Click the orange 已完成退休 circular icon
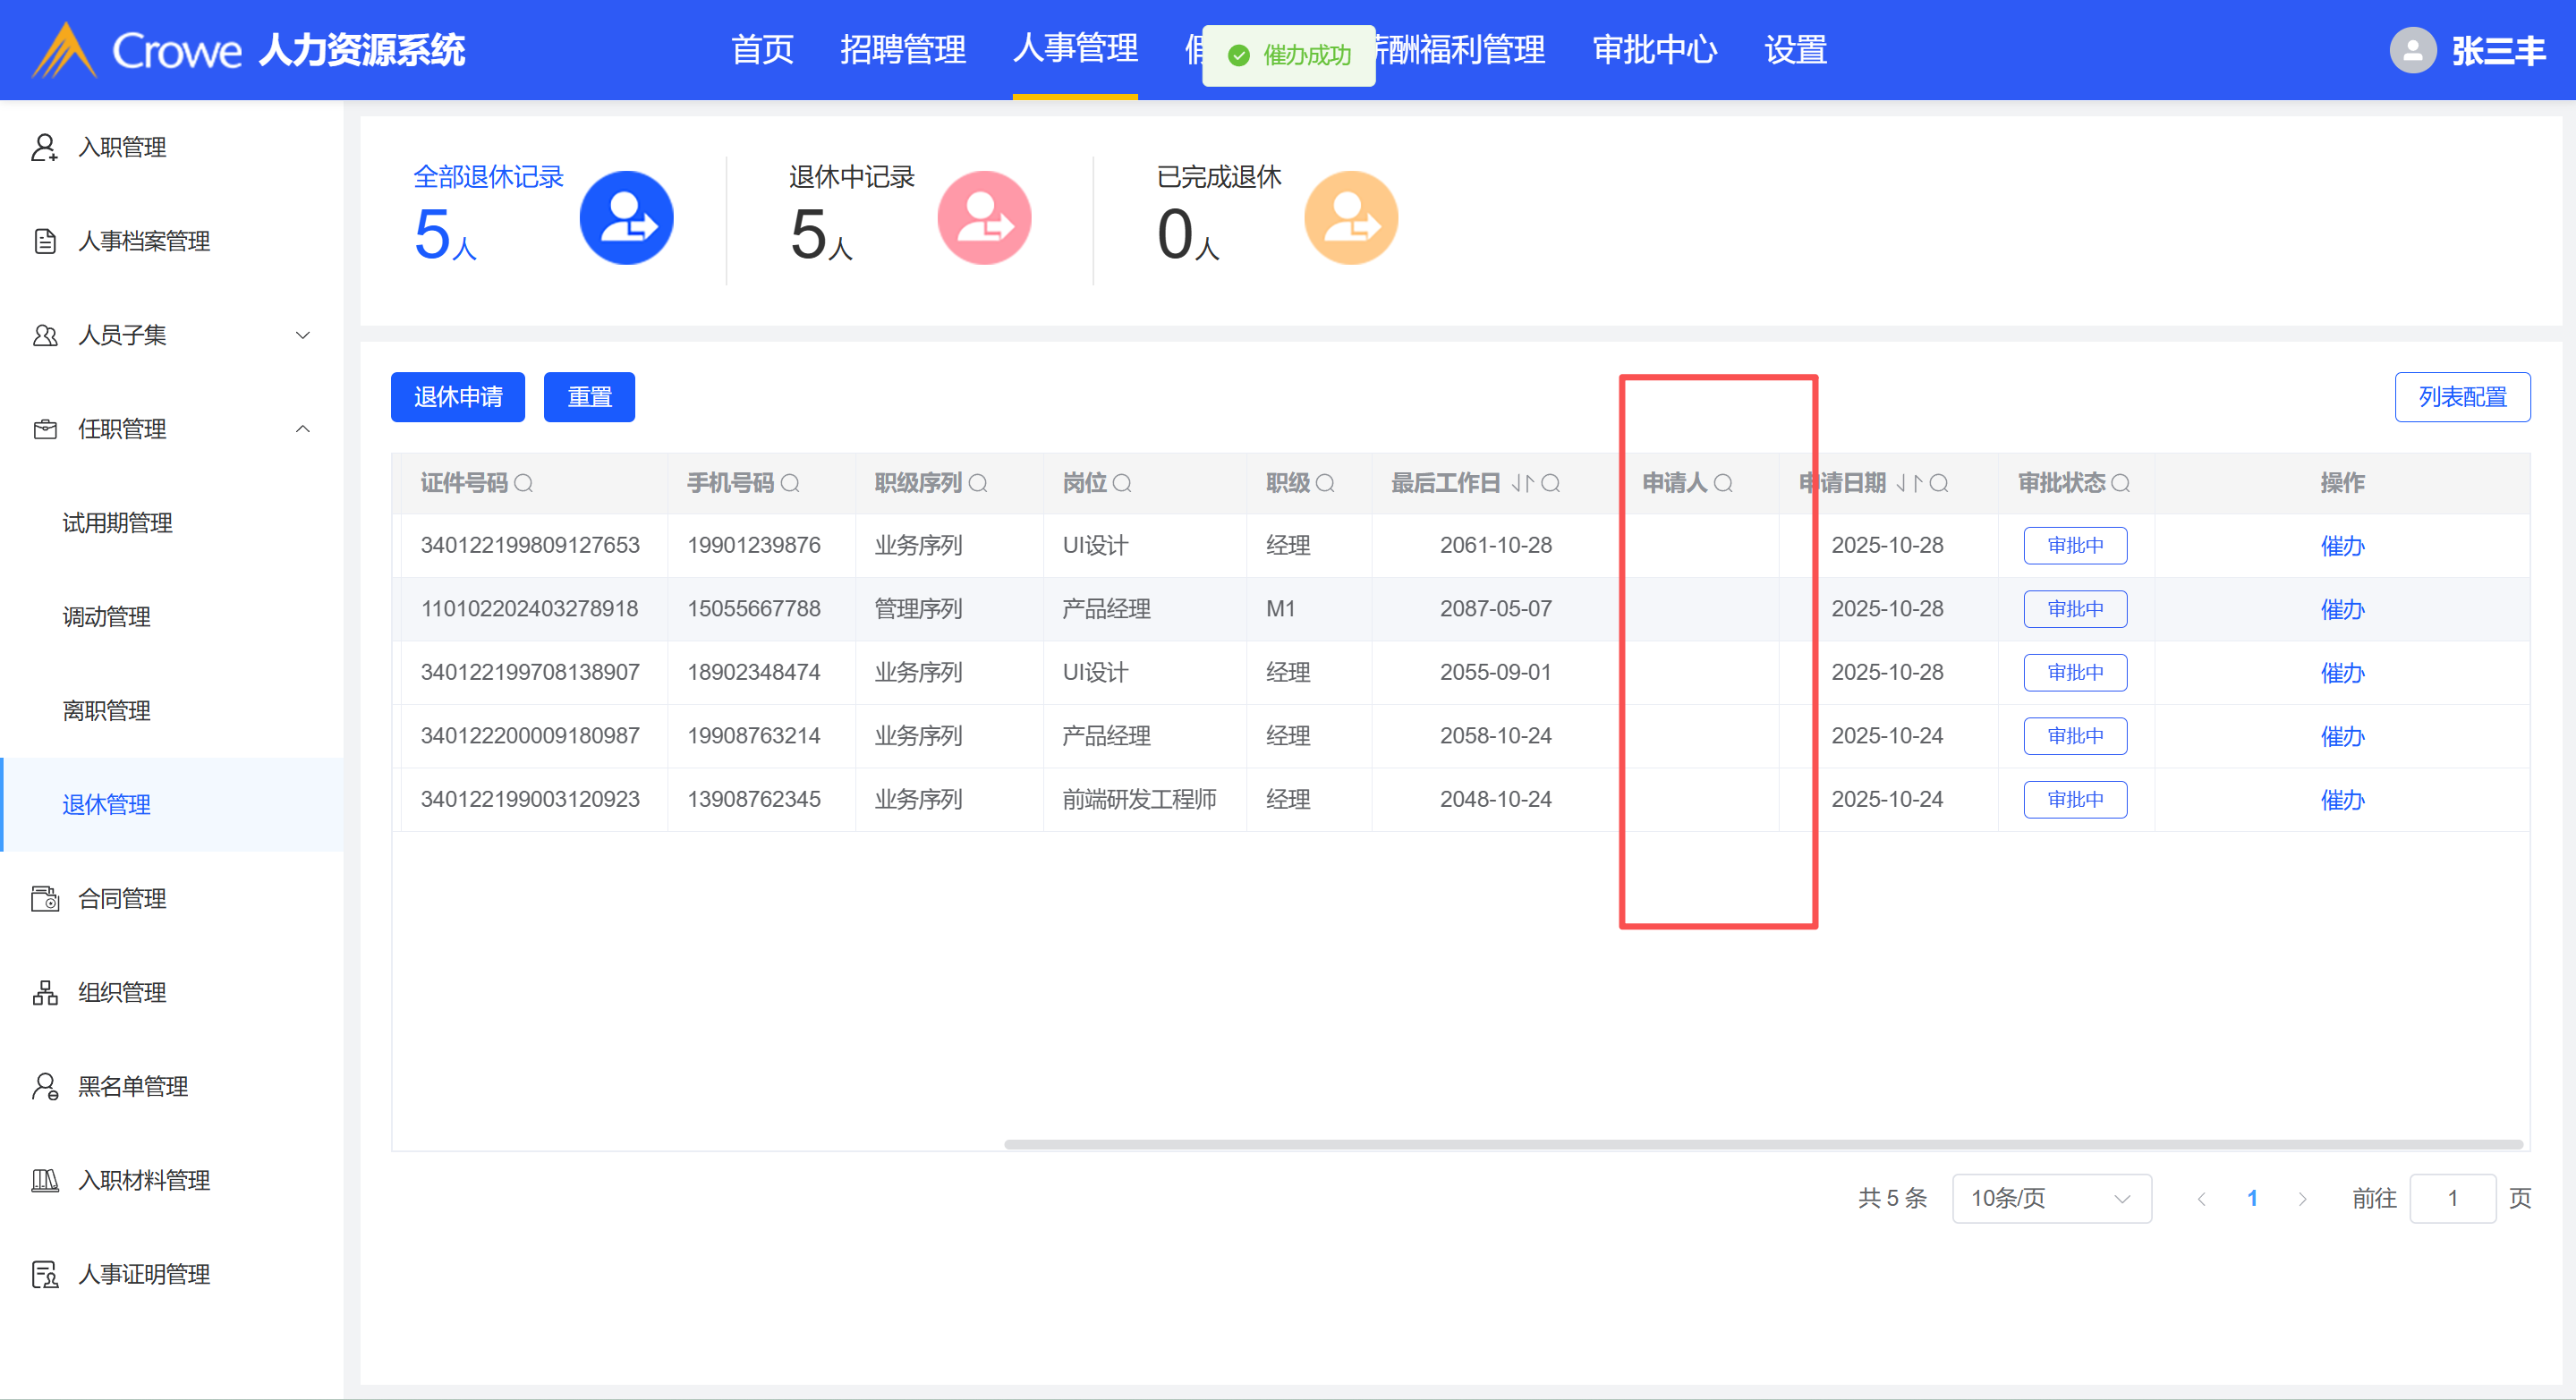Screen dimensions: 2576x1400 pyautogui.click(x=1351, y=218)
